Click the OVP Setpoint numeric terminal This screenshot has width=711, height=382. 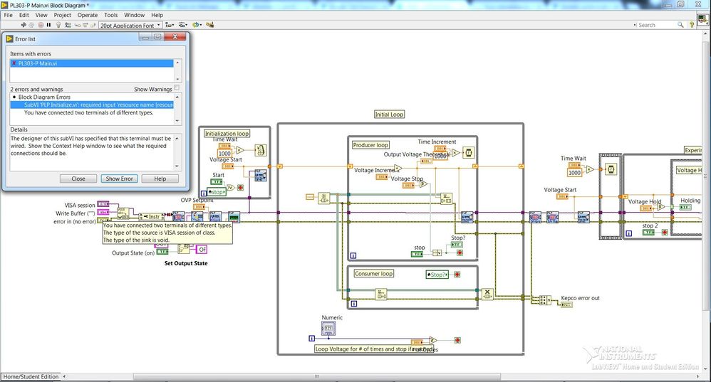tap(199, 206)
